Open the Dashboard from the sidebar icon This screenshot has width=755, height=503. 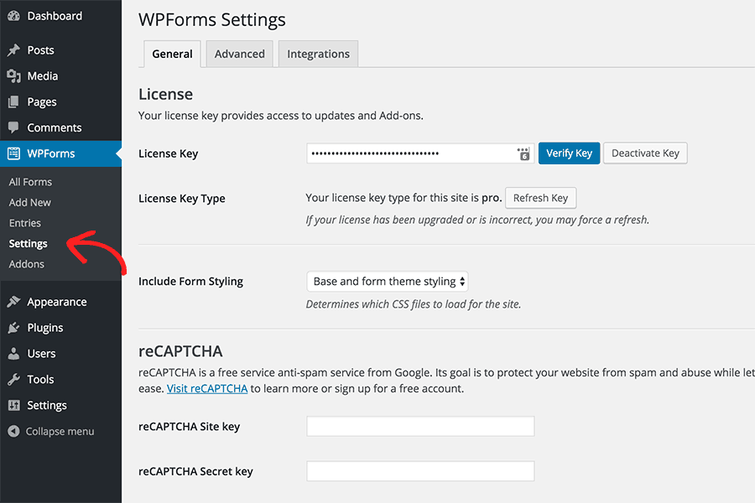[x=14, y=15]
